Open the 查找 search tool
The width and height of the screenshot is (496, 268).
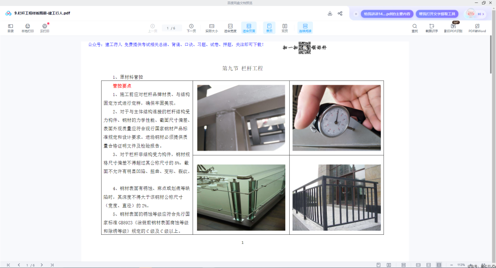(x=414, y=28)
